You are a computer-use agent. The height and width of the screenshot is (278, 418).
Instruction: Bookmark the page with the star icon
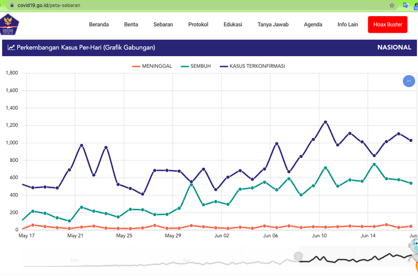392,6
